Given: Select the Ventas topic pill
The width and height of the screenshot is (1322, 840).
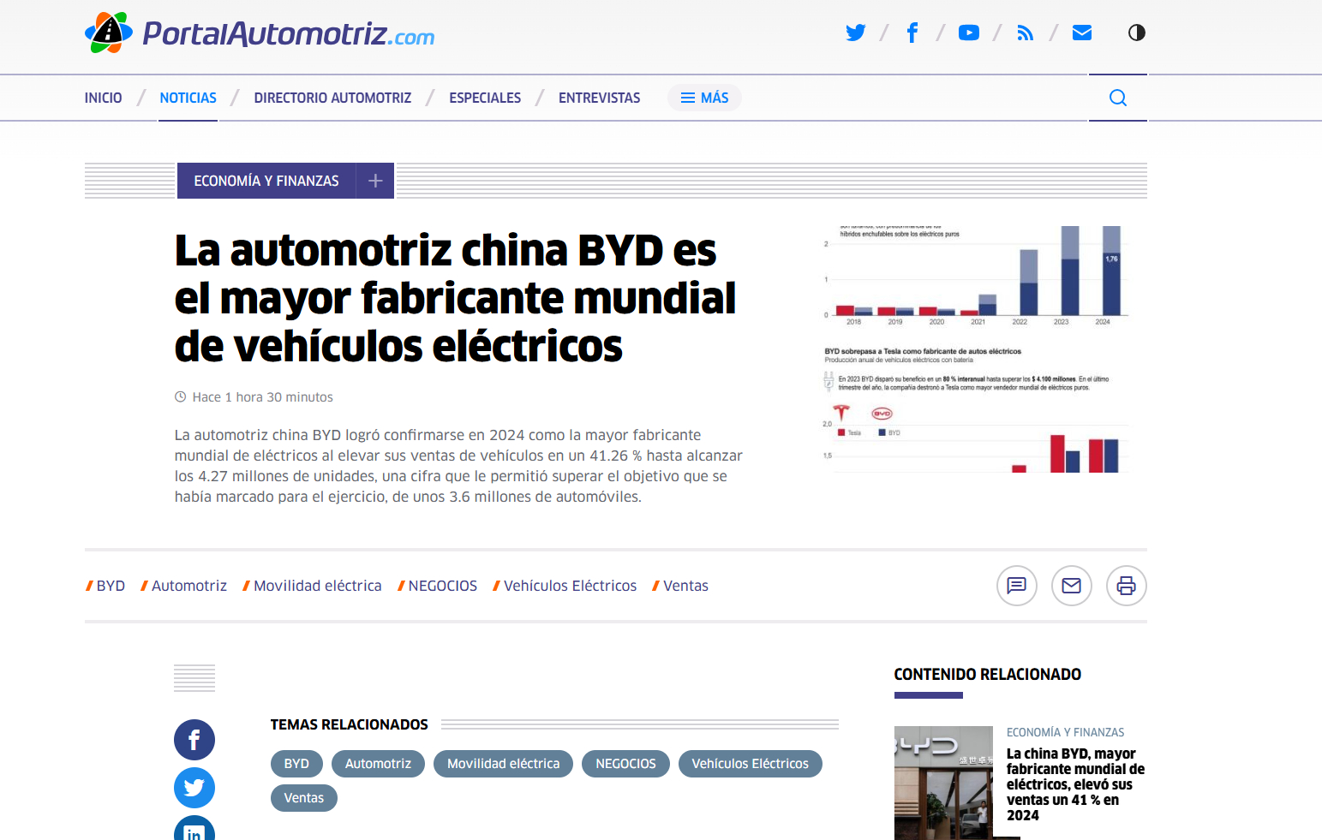Looking at the screenshot, I should tap(304, 798).
